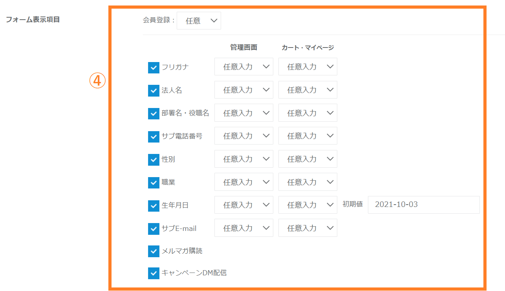Uncheck the フリガナ checkbox
The image size is (505, 291).
[x=154, y=68]
